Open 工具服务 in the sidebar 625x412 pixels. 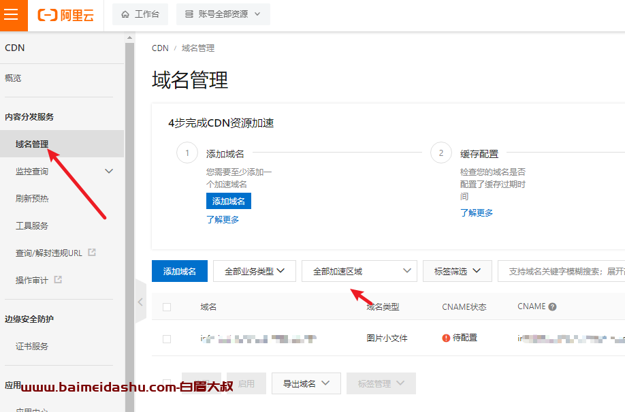(x=32, y=225)
